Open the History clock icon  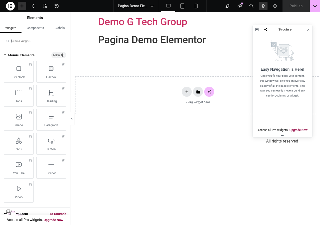pos(56,6)
